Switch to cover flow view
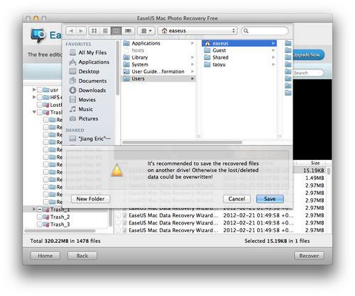This screenshot has height=296, width=355. [128, 30]
